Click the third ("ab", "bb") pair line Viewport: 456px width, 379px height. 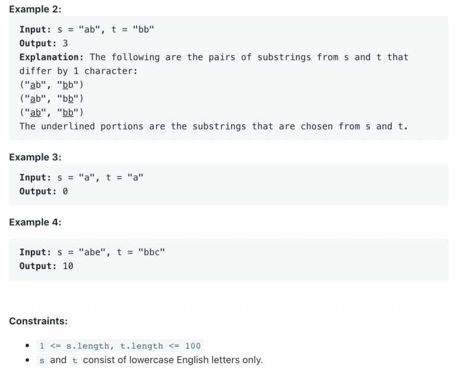52,112
